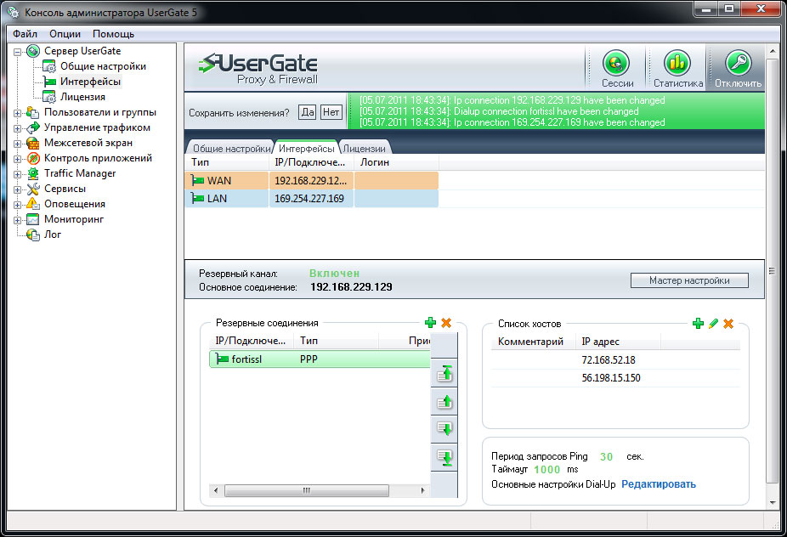The width and height of the screenshot is (787, 537).
Task: Select the WAN interface row
Action: (312, 181)
